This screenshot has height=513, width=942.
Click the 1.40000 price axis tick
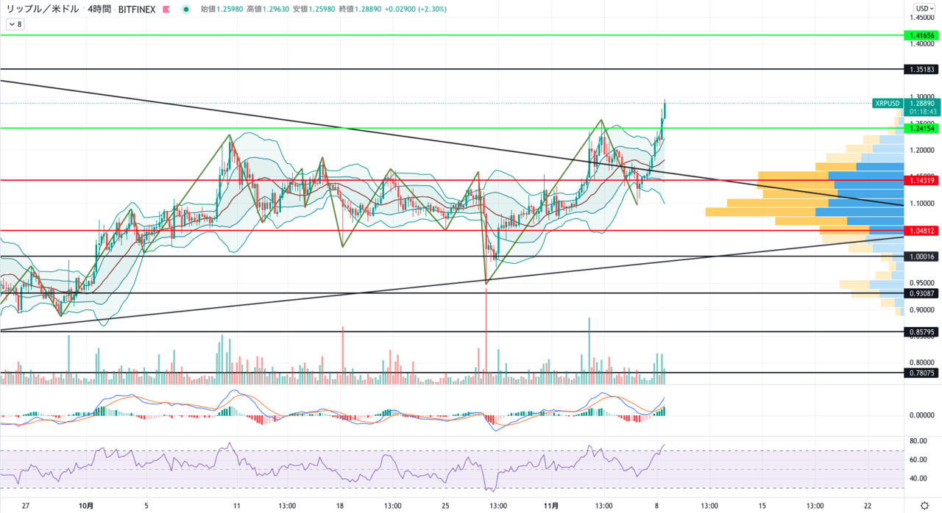tap(923, 44)
